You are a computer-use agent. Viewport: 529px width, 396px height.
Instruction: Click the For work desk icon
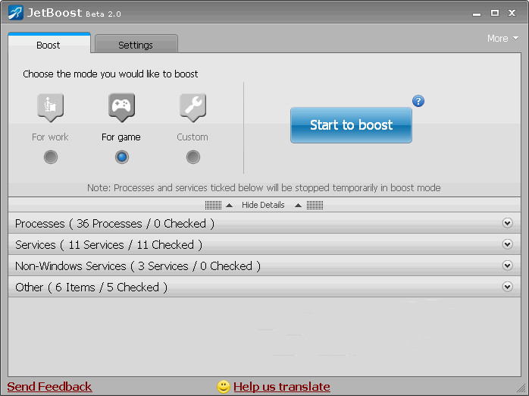coord(50,107)
